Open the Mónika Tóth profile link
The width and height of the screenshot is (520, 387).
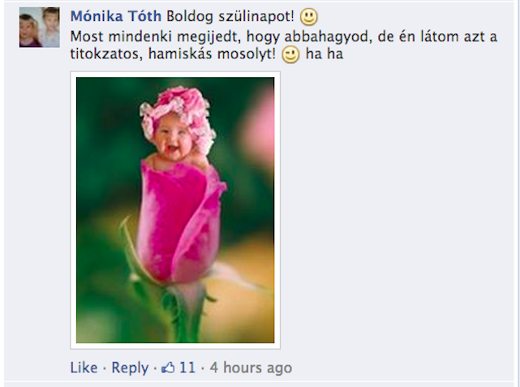116,16
